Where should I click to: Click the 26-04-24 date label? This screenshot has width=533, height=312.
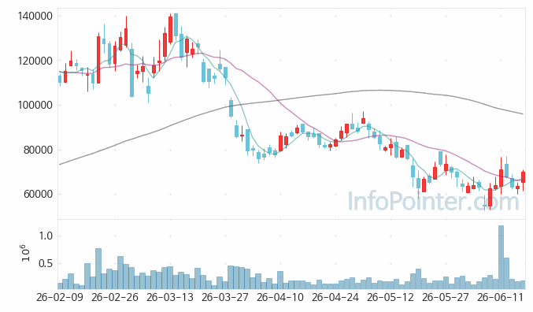click(x=335, y=297)
